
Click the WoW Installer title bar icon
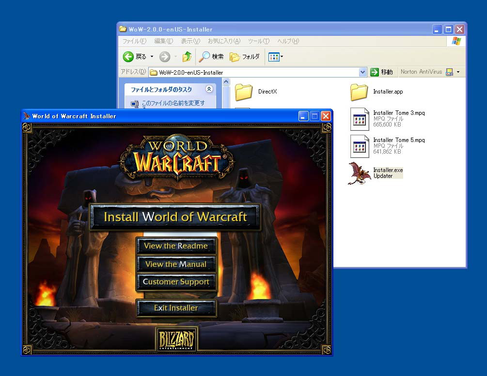[27, 116]
